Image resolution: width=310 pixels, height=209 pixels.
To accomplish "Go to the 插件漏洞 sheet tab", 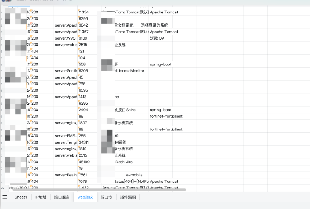I will tap(128, 197).
